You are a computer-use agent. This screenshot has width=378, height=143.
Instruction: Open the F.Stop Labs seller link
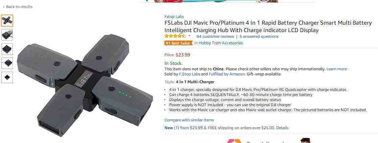point(190,74)
